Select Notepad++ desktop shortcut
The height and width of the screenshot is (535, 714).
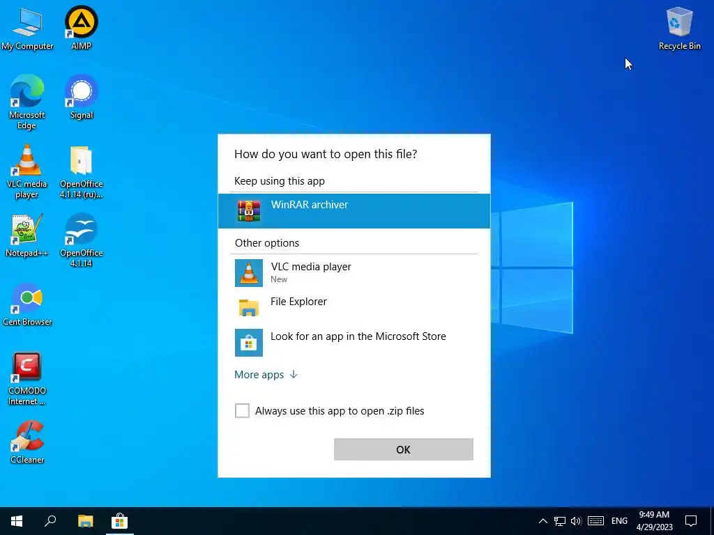coord(27,235)
